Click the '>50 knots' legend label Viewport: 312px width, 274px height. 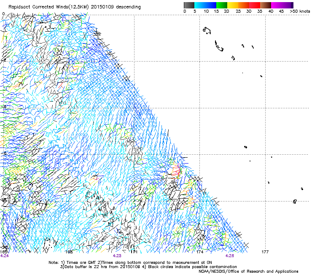(300, 11)
